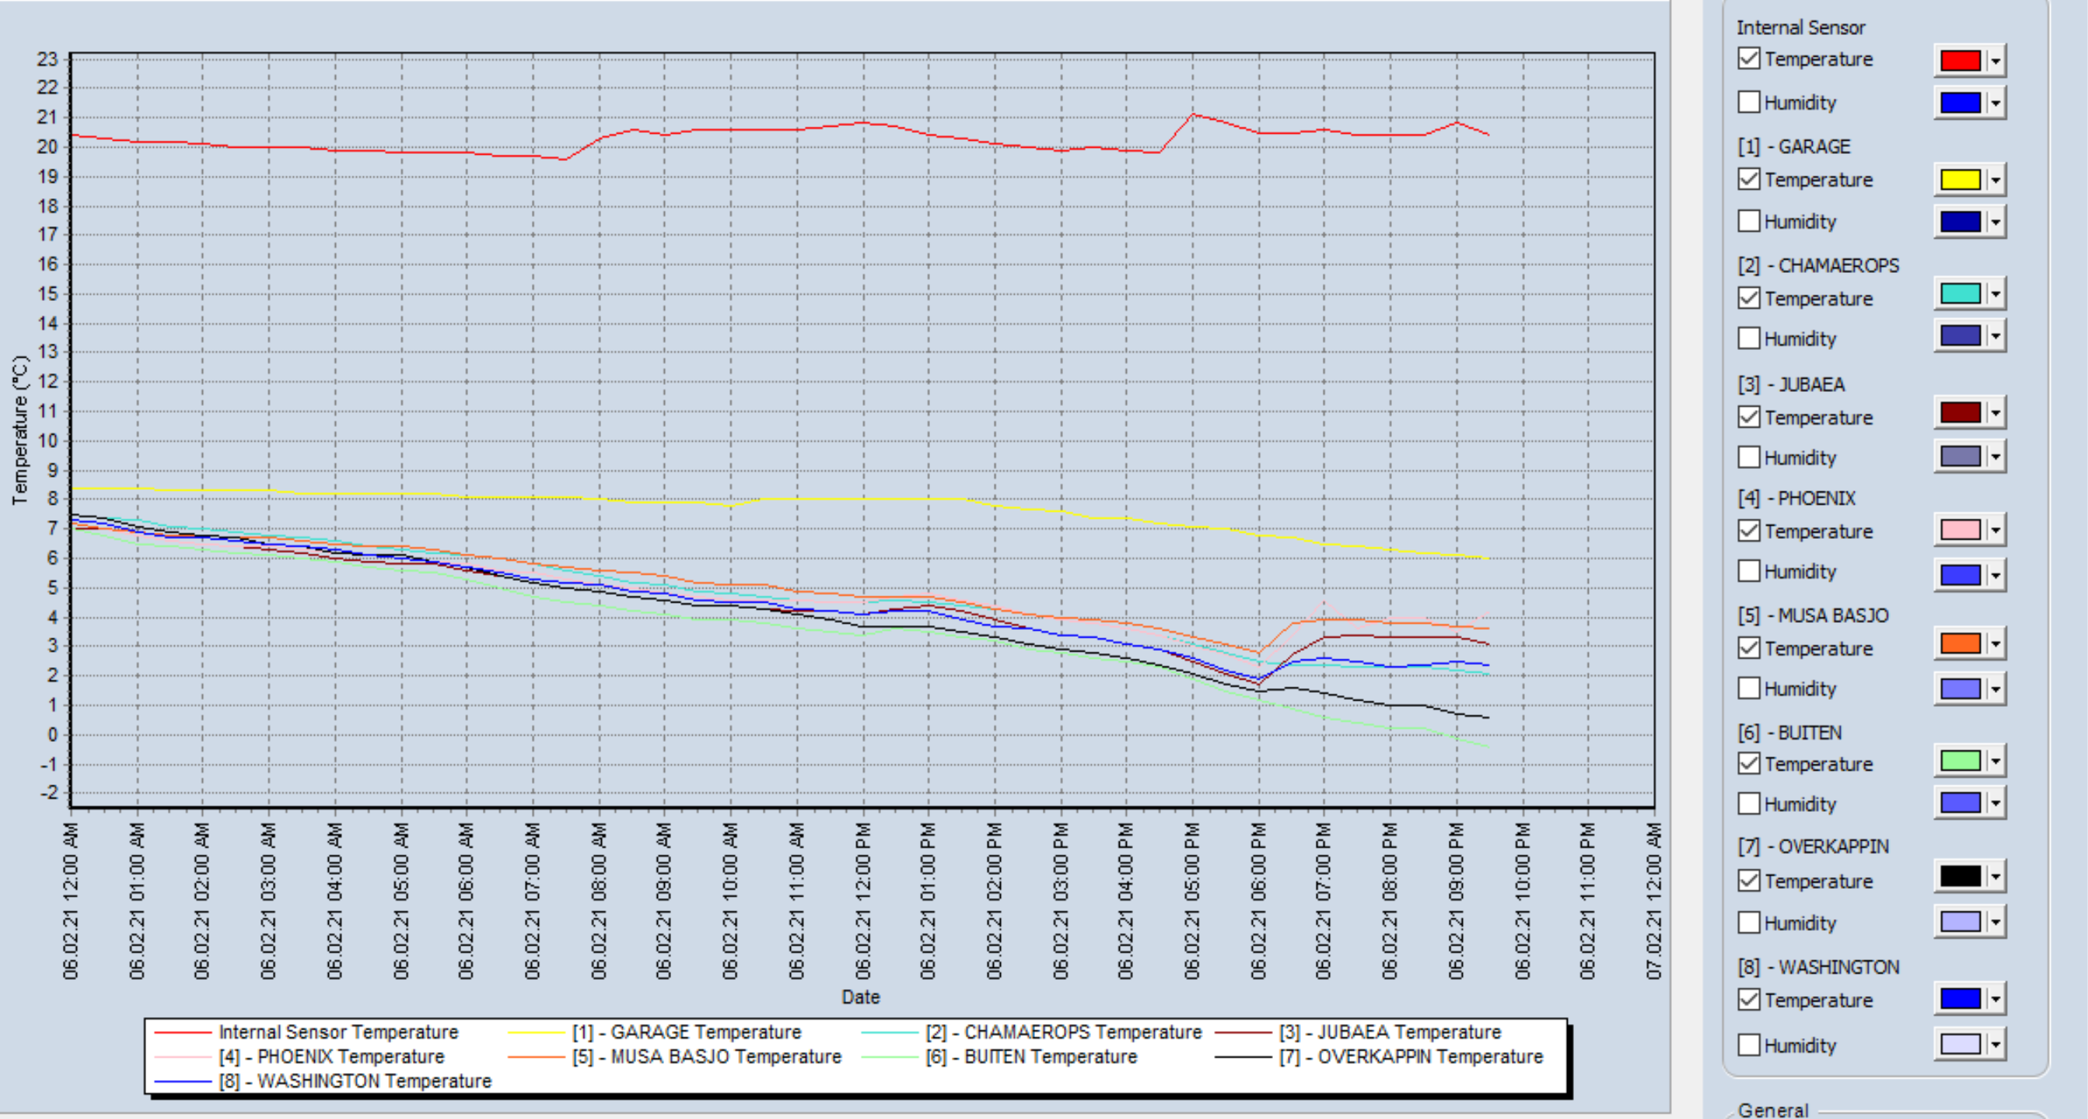This screenshot has width=2088, height=1119.
Task: Enable Internal Sensor Humidity checkbox
Action: tap(1749, 102)
